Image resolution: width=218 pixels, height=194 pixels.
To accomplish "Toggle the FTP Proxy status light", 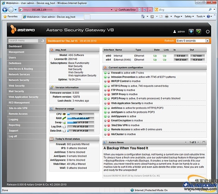I will (x=107, y=90).
